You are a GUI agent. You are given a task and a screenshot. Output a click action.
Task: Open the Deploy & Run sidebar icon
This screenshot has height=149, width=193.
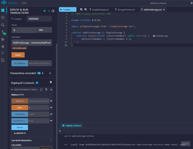(3, 39)
